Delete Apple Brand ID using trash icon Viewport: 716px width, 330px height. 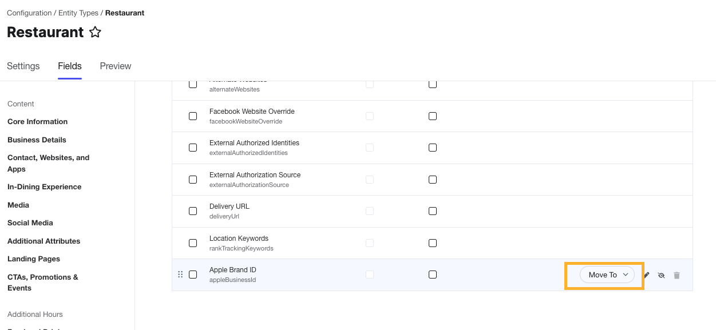677,275
